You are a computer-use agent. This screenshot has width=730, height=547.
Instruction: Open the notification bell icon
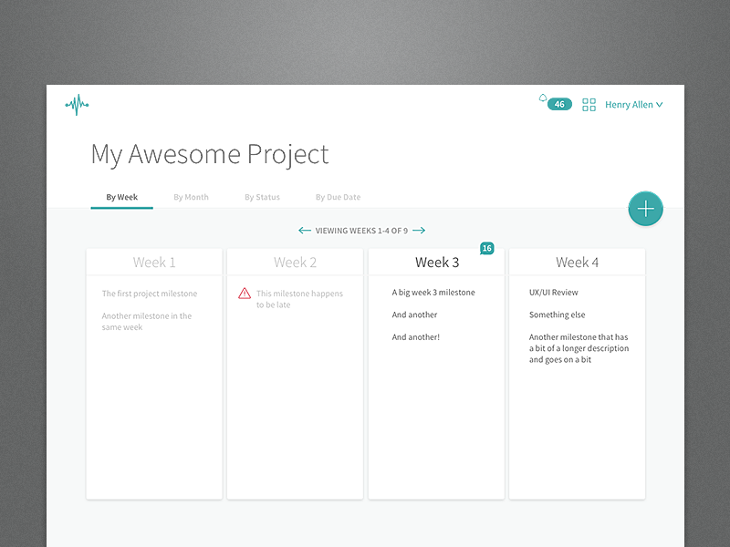(542, 99)
